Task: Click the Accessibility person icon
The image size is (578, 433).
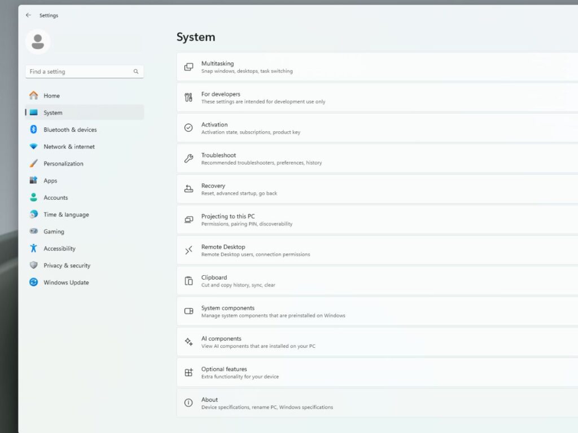Action: [x=35, y=248]
